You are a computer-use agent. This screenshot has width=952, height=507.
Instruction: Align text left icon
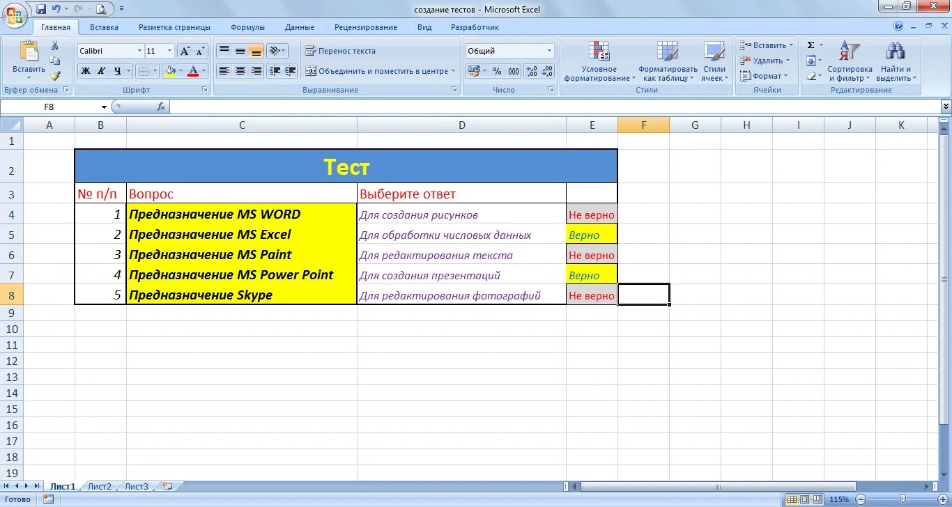tap(224, 71)
